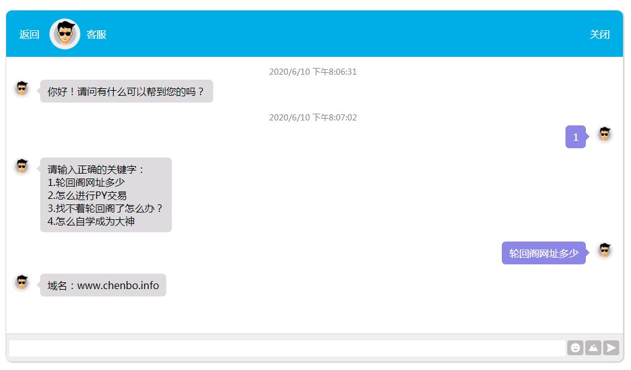Click the greeting bubble 你好！请问有什么可以帮到您的吗

[x=126, y=91]
